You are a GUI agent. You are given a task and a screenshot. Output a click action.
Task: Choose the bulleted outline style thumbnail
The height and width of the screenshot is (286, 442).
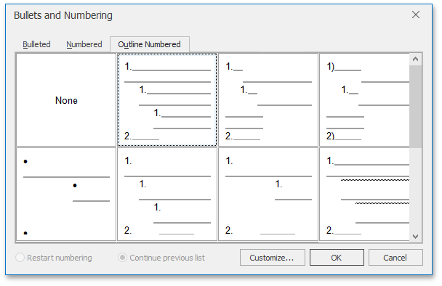click(x=66, y=195)
